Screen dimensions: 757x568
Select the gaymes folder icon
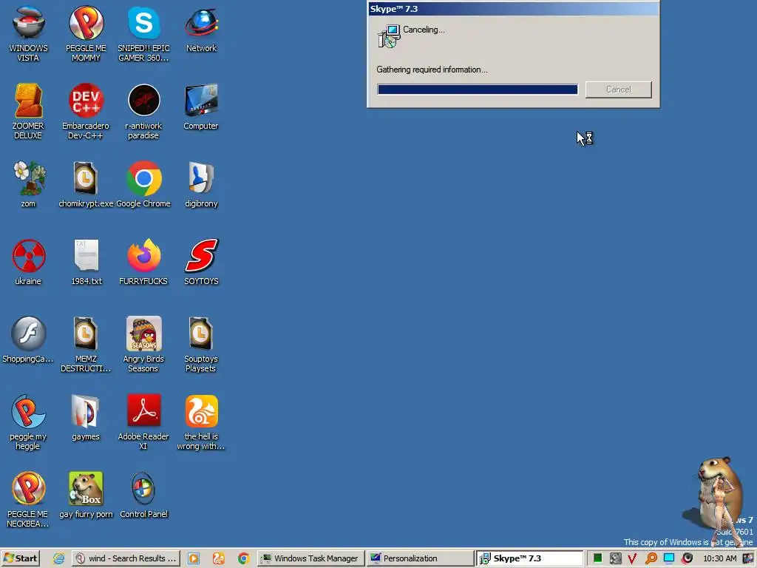click(86, 418)
